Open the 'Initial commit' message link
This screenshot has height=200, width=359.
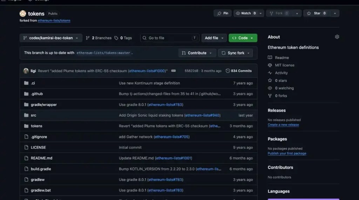(x=130, y=147)
